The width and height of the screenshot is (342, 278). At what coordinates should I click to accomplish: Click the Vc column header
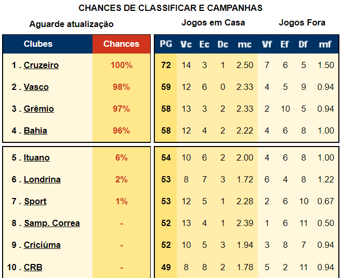[x=186, y=44]
